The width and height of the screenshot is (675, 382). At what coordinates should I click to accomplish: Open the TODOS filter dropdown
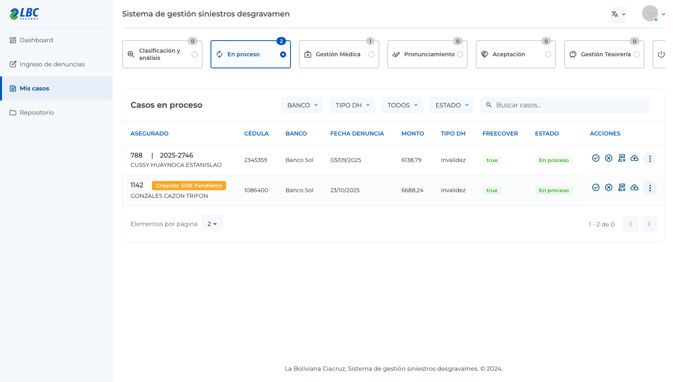point(402,105)
